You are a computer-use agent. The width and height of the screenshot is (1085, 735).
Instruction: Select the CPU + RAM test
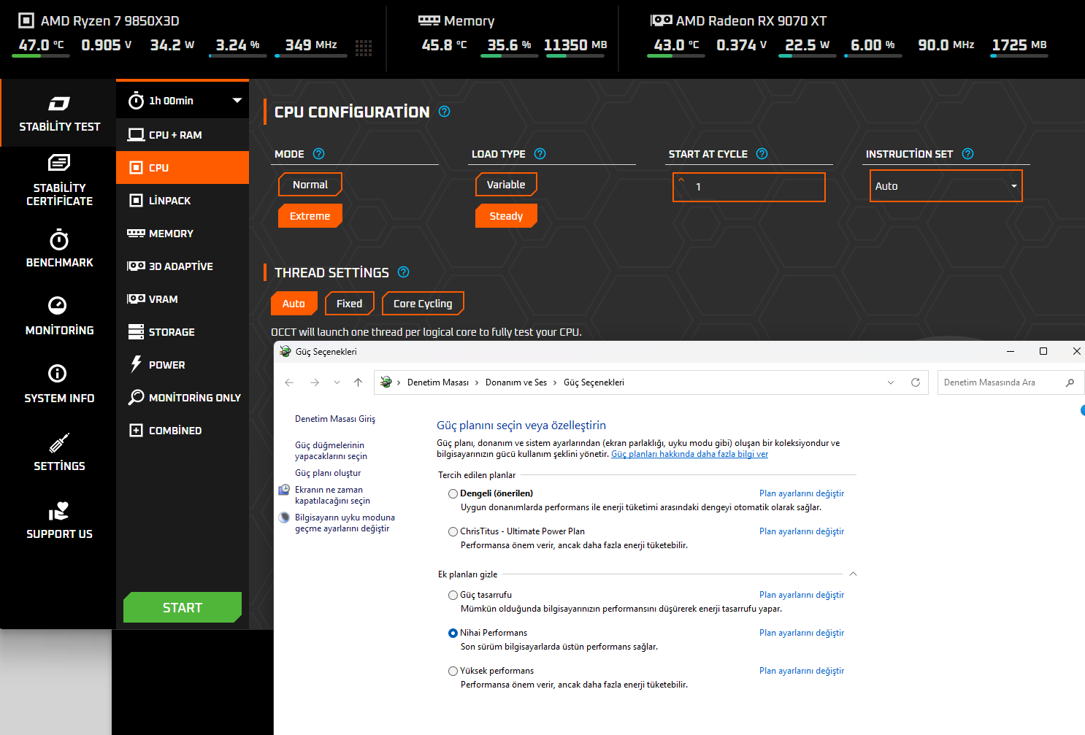[x=183, y=135]
